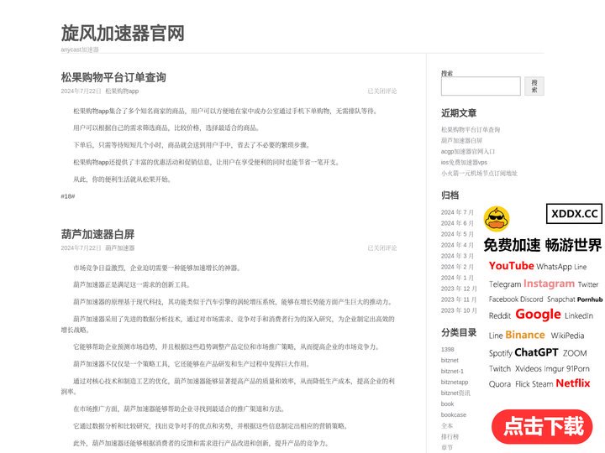Click the Google text in ad banner
The height and width of the screenshot is (453, 605).
[538, 315]
